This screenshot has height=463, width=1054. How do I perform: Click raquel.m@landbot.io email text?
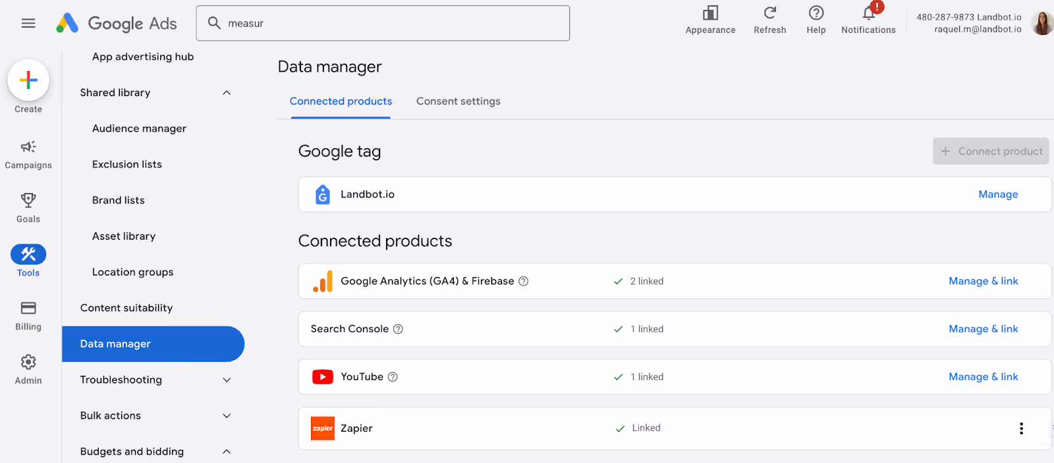pos(978,29)
